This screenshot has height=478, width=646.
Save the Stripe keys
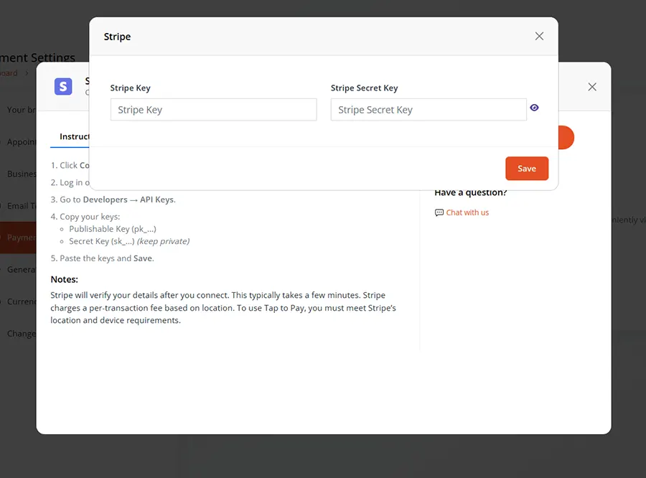[527, 169]
